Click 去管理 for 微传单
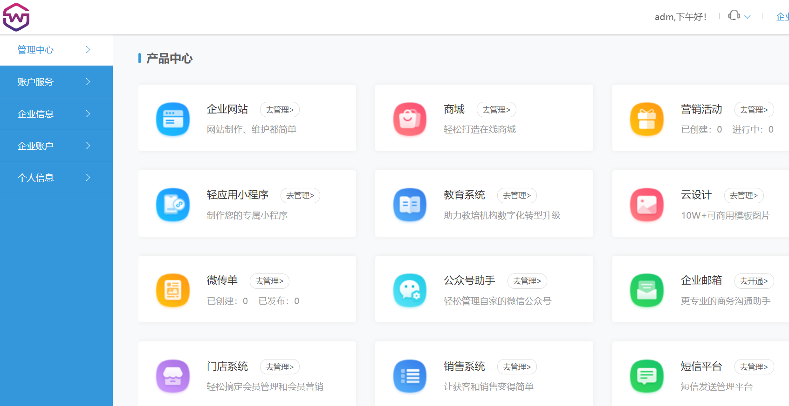The image size is (789, 406). pyautogui.click(x=269, y=281)
